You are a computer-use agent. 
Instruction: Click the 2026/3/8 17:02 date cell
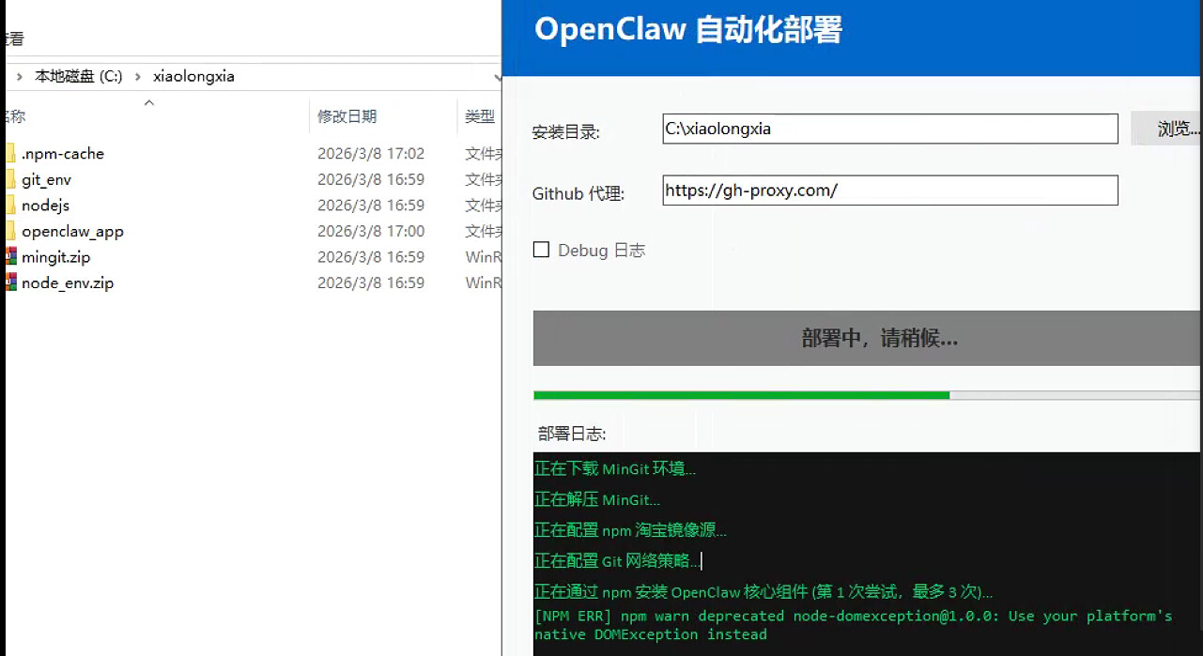(x=371, y=154)
